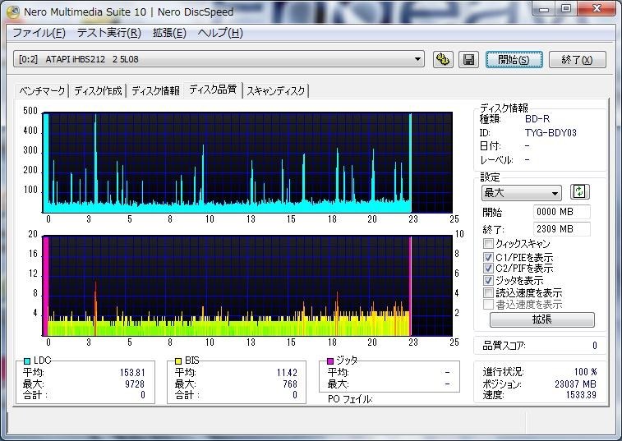Click the LDC maximum value 9728
The height and width of the screenshot is (441, 622).
point(135,384)
